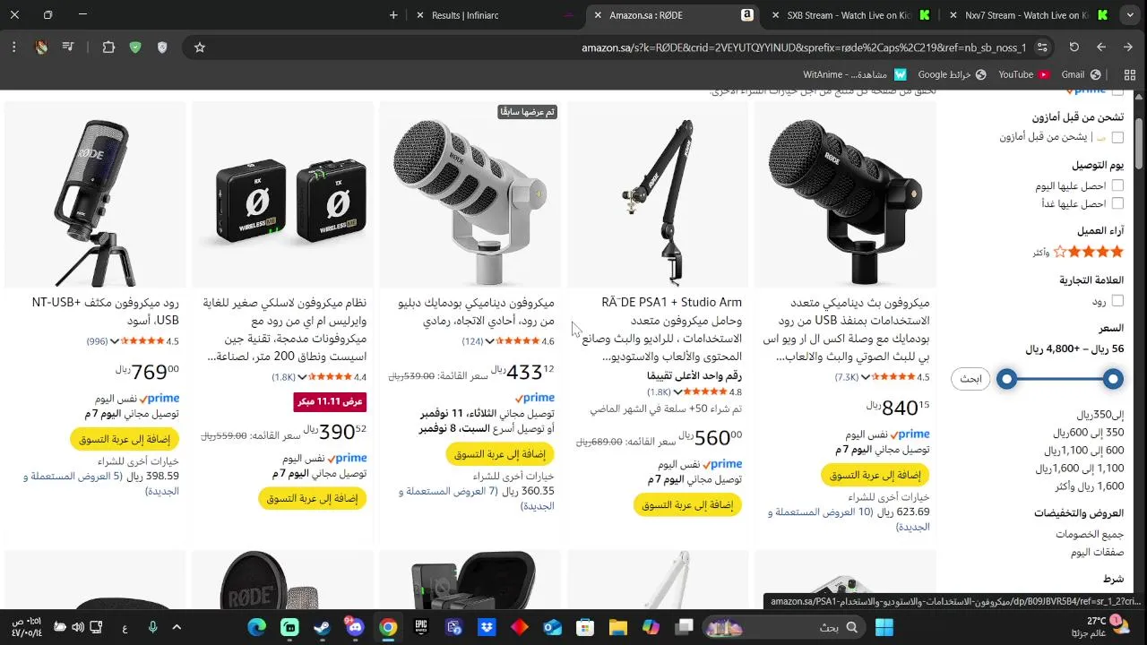This screenshot has width=1147, height=645.
Task: Expand ratings dropdown for the 7.3K-review microphone
Action: point(867,377)
